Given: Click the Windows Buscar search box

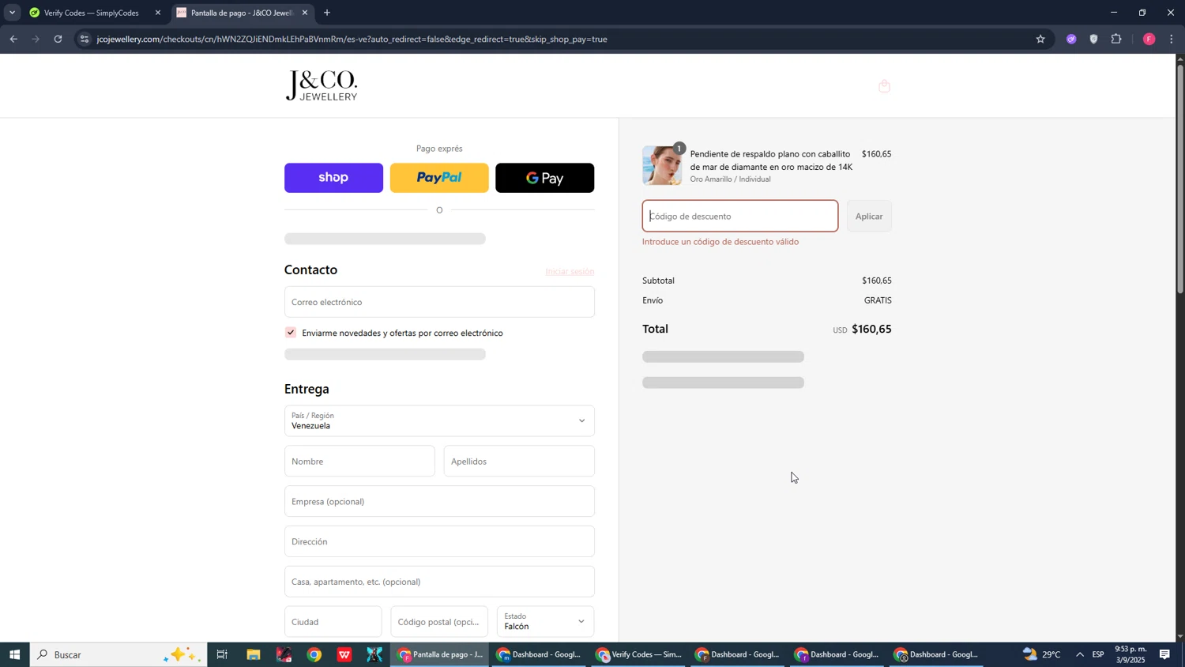Looking at the screenshot, I should pos(118,654).
